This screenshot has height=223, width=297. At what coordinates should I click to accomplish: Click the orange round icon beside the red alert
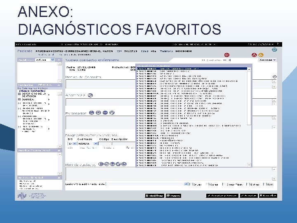[261, 55]
